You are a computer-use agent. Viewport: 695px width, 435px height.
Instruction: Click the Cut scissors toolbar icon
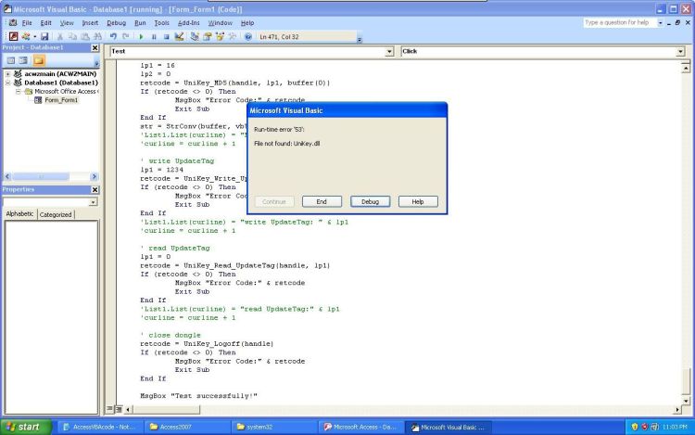60,36
